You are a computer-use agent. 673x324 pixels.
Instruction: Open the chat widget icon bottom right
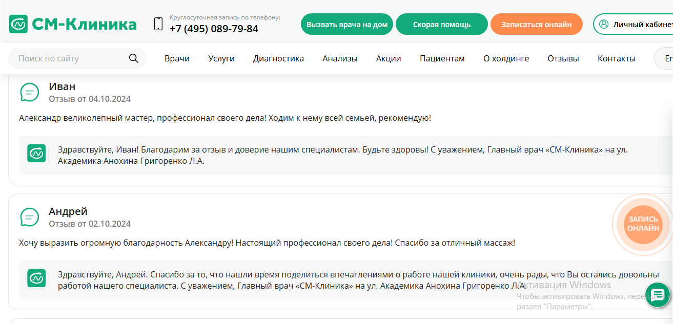[x=657, y=295]
